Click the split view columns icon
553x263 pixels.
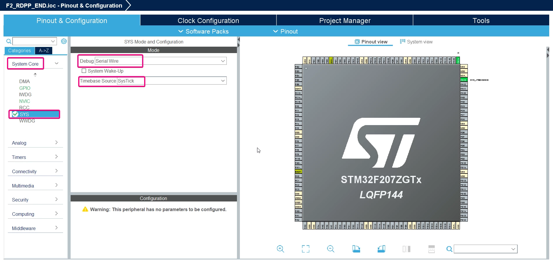[406, 249]
